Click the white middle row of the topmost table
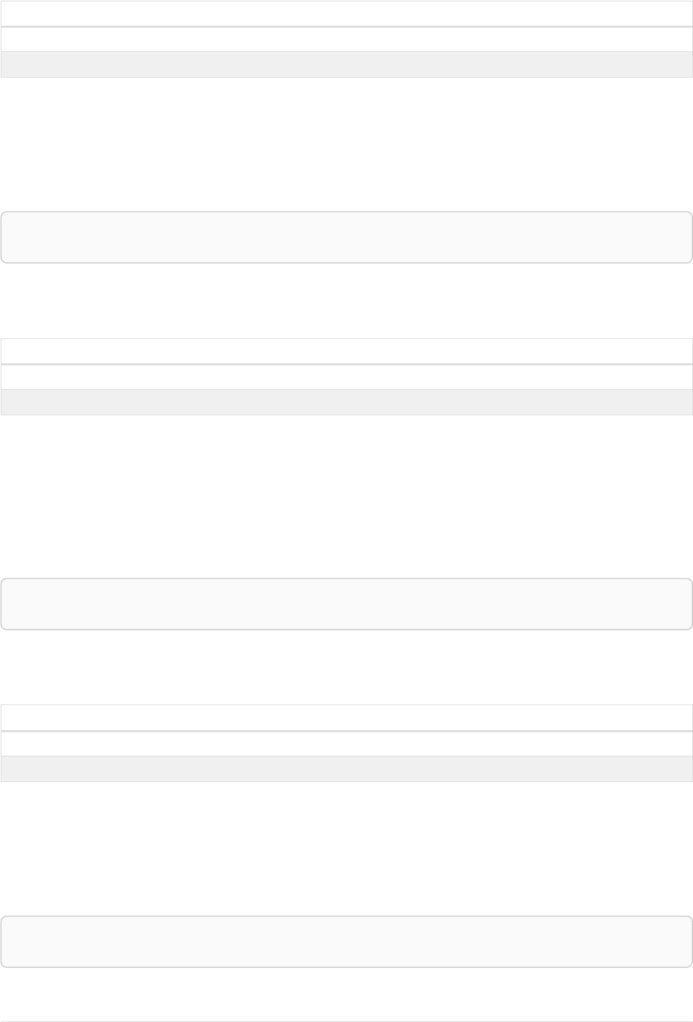693x1022 pixels. 346,39
